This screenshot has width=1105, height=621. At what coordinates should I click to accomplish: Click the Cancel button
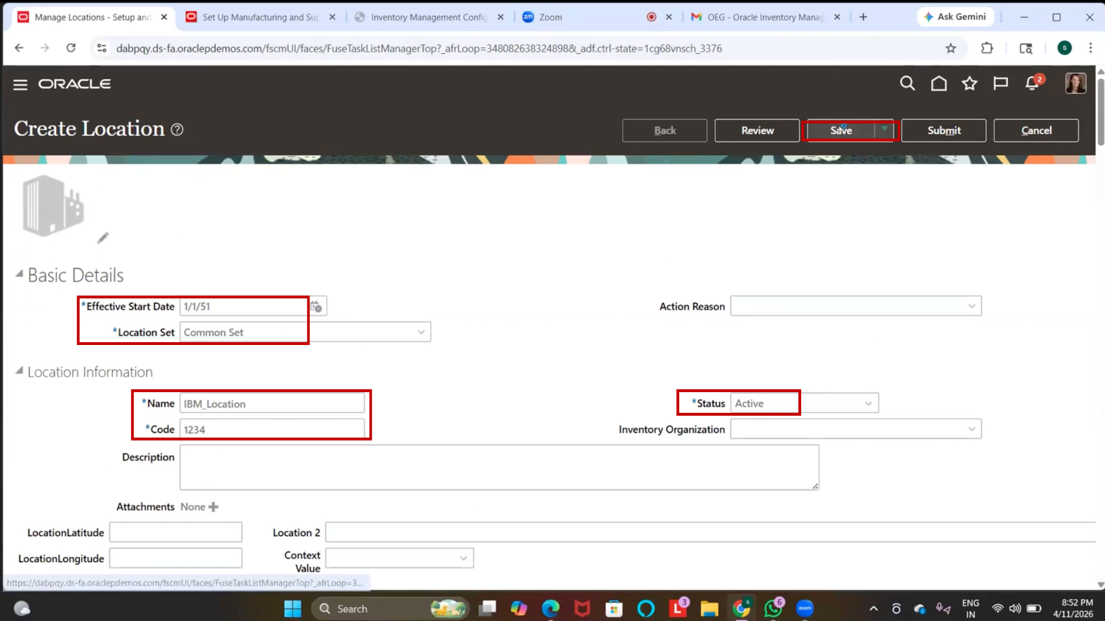(1036, 131)
